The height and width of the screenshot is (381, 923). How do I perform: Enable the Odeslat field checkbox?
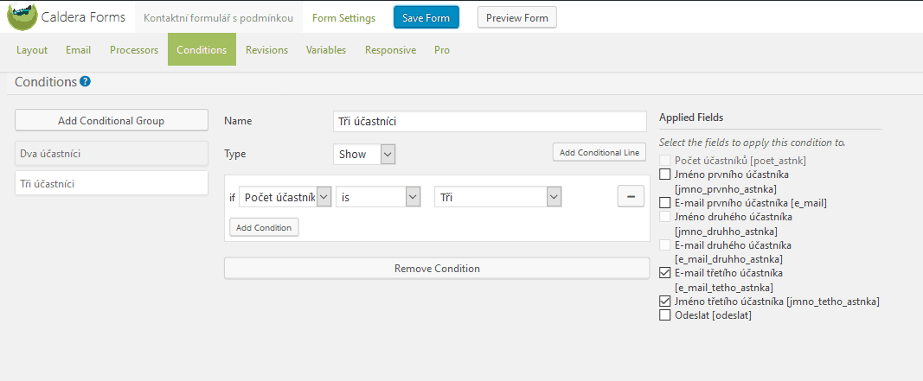664,315
